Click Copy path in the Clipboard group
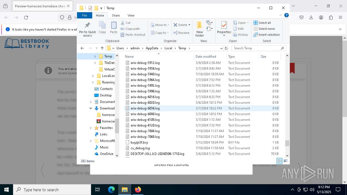 (130, 29)
